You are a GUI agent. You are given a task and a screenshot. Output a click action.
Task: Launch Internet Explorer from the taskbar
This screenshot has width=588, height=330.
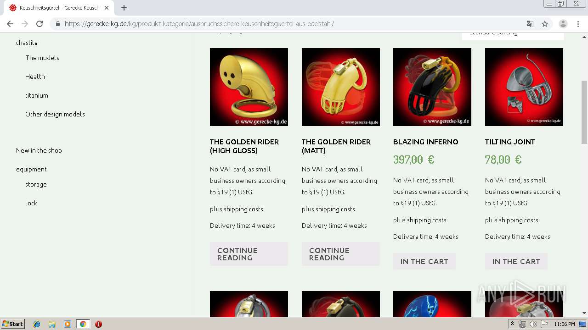point(37,324)
